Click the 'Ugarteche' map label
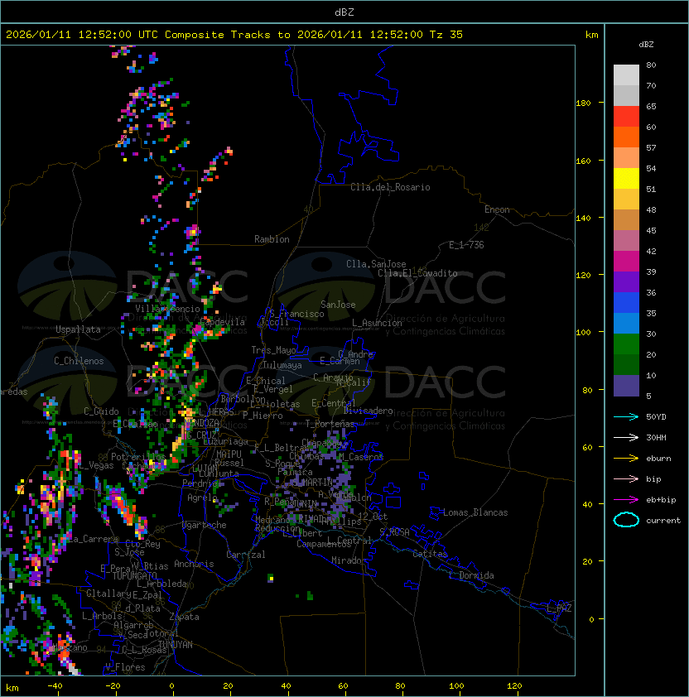The width and height of the screenshot is (689, 697). coord(205,525)
